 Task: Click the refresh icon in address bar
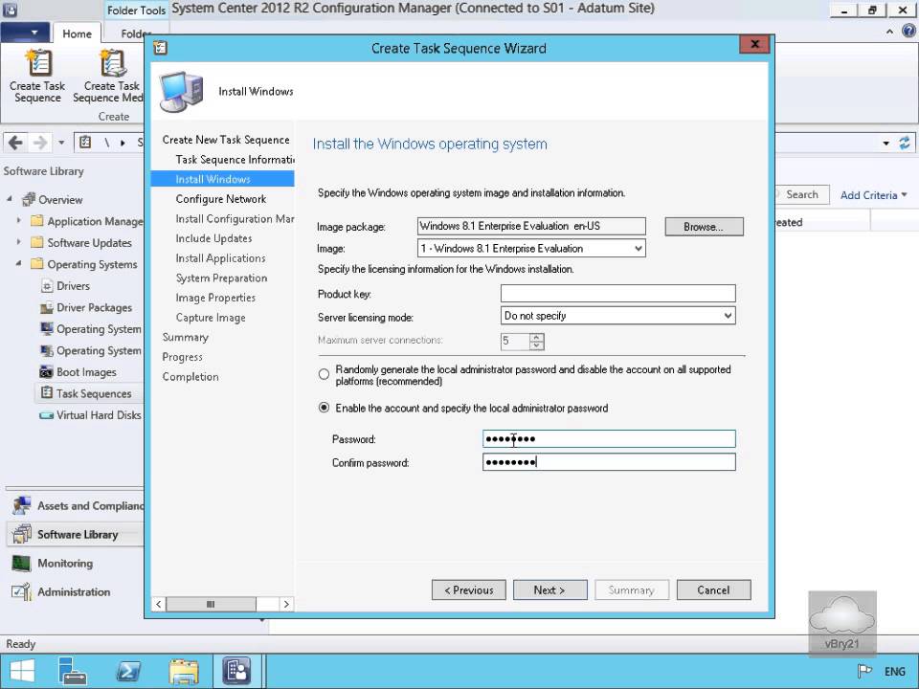[905, 143]
